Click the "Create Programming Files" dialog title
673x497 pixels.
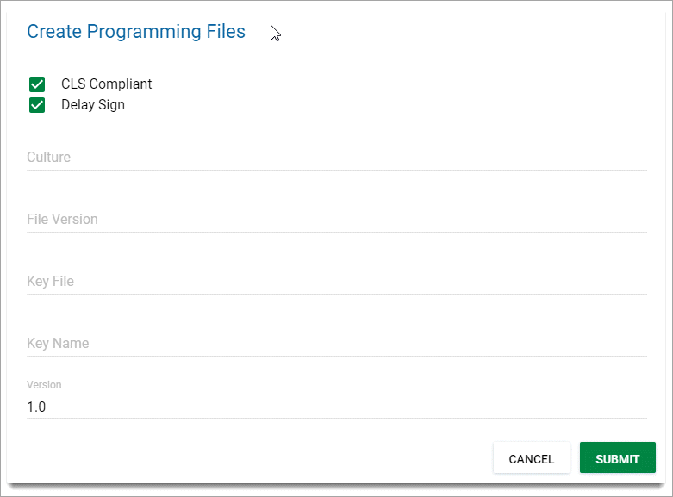tap(136, 32)
